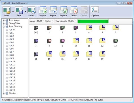134x103 pixels.
Task: Select Version in the tree
Action: point(12,93)
